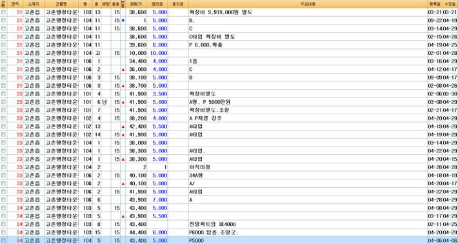Sort by the 매매가 column header
458x244 pixels.
[136, 4]
